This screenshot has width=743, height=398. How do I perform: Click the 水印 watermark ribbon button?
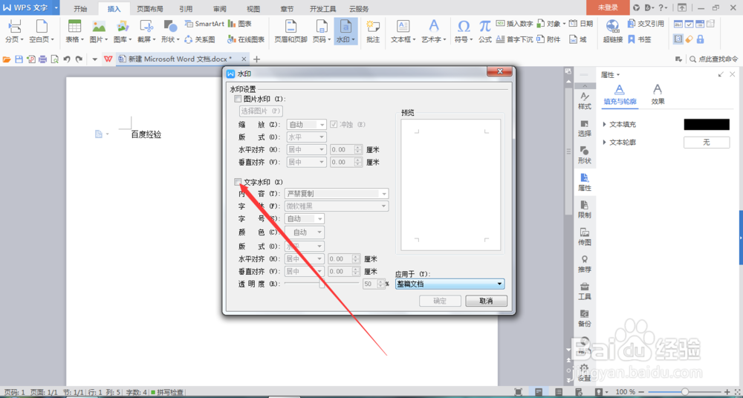[x=346, y=32]
